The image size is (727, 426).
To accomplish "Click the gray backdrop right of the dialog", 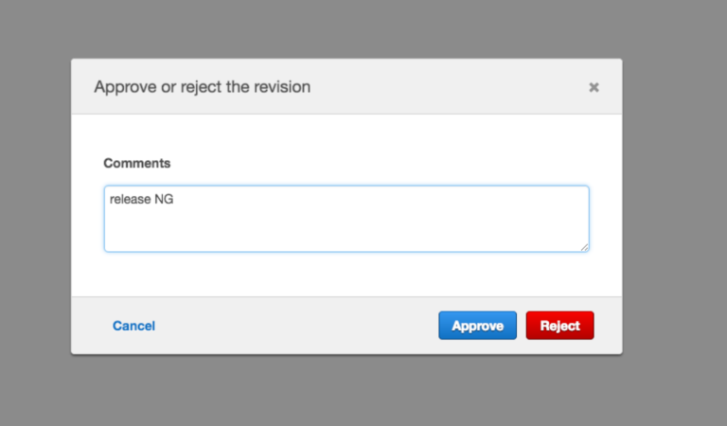I will click(674, 208).
